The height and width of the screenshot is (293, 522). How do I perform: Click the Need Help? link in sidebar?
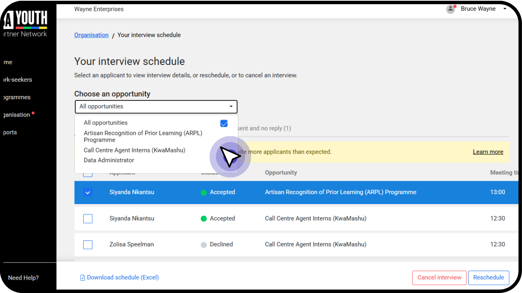[x=23, y=278]
